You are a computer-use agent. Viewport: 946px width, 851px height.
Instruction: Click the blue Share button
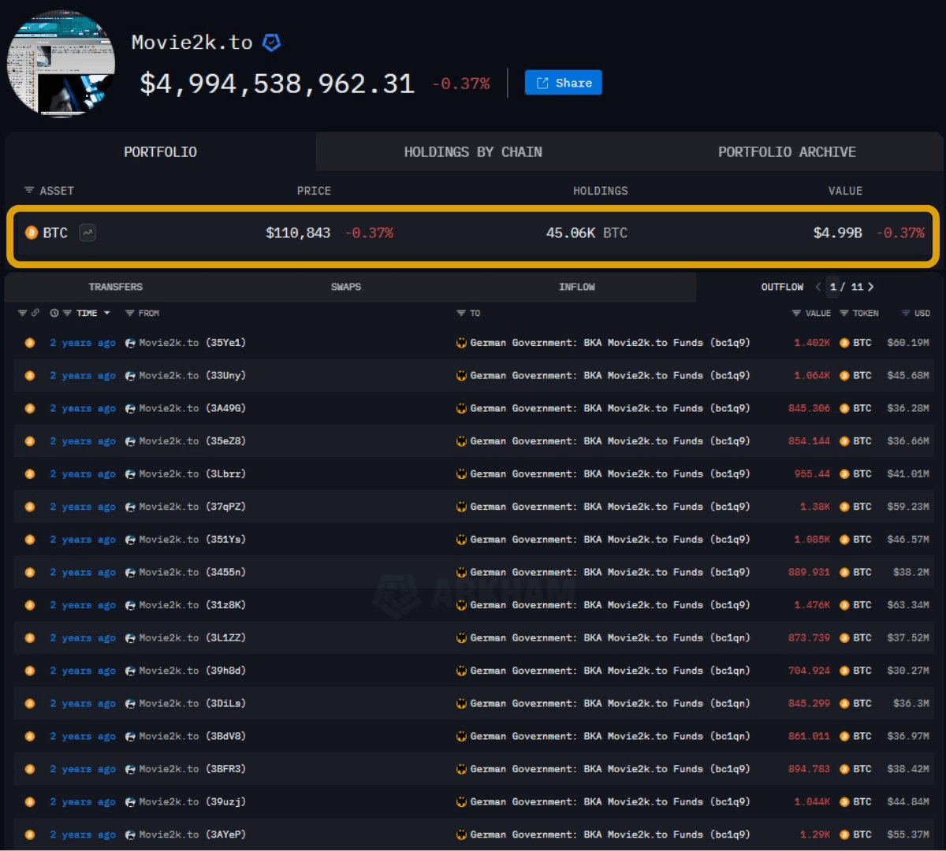tap(564, 83)
